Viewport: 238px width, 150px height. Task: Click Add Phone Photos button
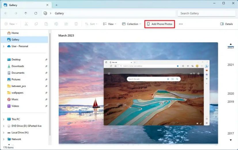(160, 24)
